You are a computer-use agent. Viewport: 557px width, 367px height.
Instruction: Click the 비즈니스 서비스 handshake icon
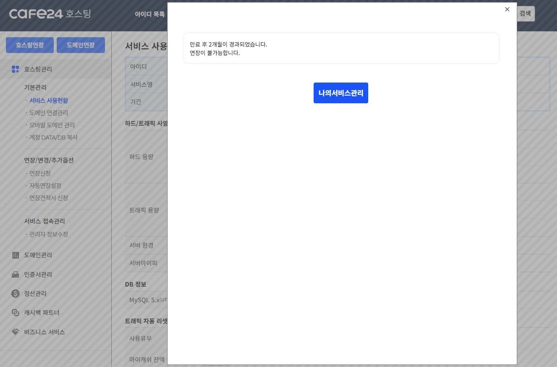tap(16, 331)
